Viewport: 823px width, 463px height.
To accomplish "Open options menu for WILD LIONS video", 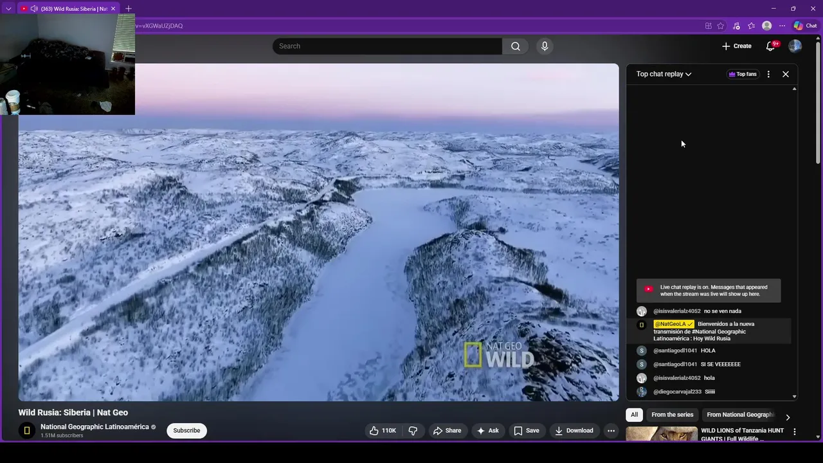I will [795, 432].
